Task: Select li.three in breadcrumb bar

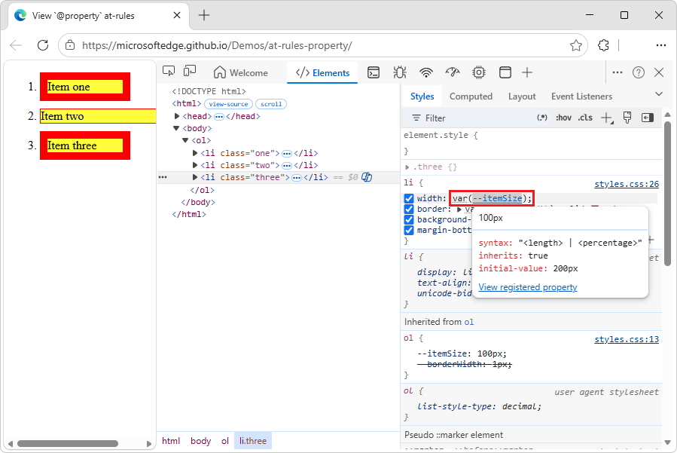Action: tap(252, 441)
